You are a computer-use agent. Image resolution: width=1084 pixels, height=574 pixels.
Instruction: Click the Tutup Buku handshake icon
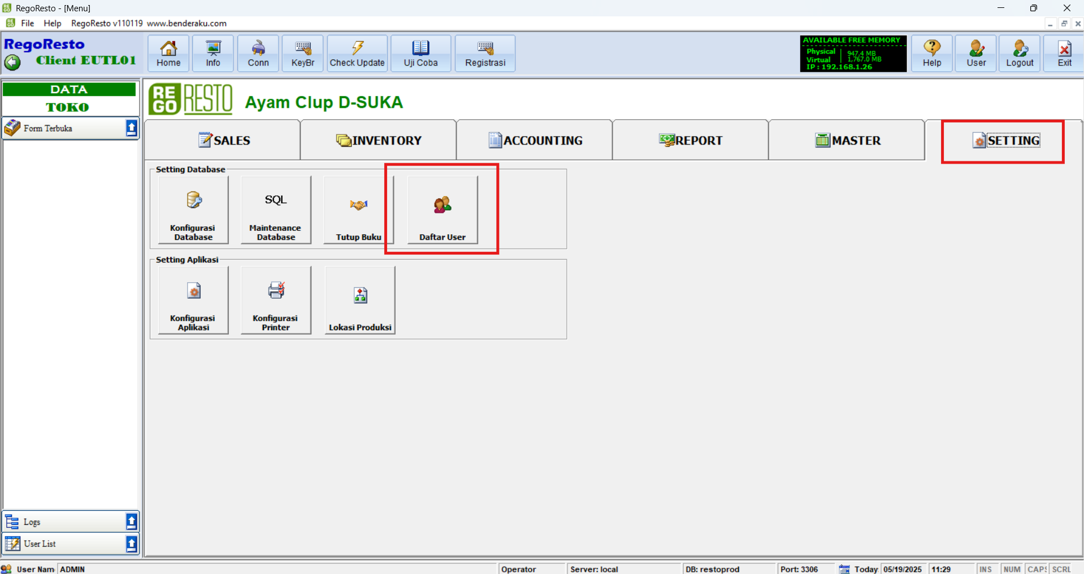tap(358, 205)
